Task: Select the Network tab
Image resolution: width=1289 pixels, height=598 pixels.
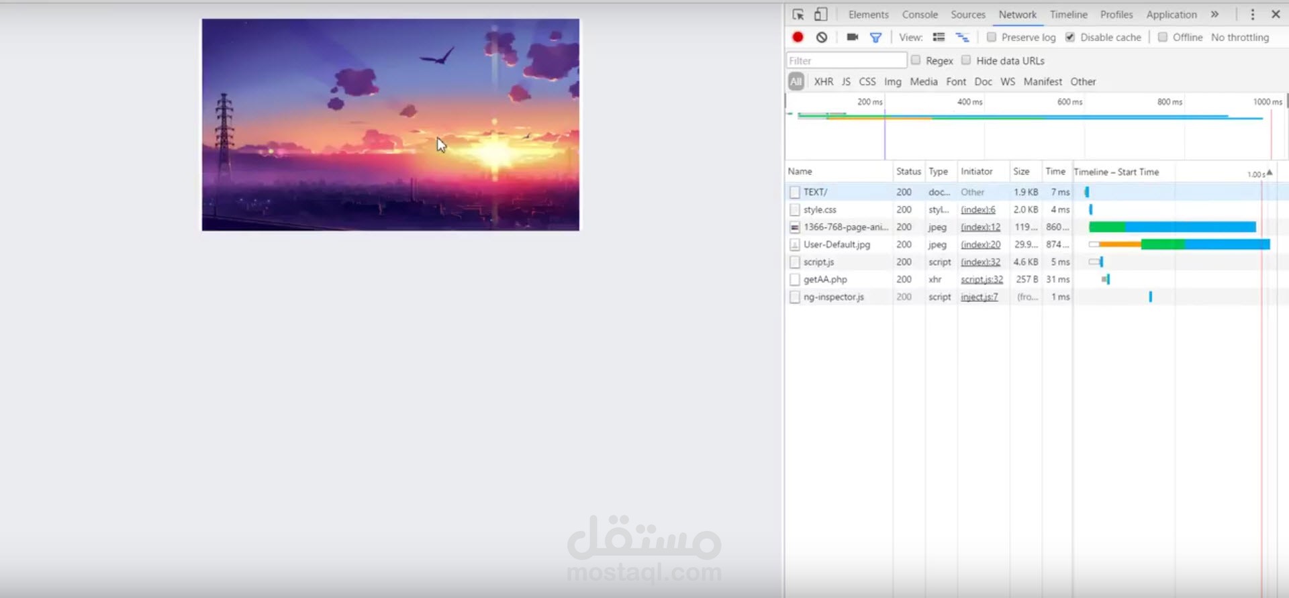Action: coord(1017,14)
